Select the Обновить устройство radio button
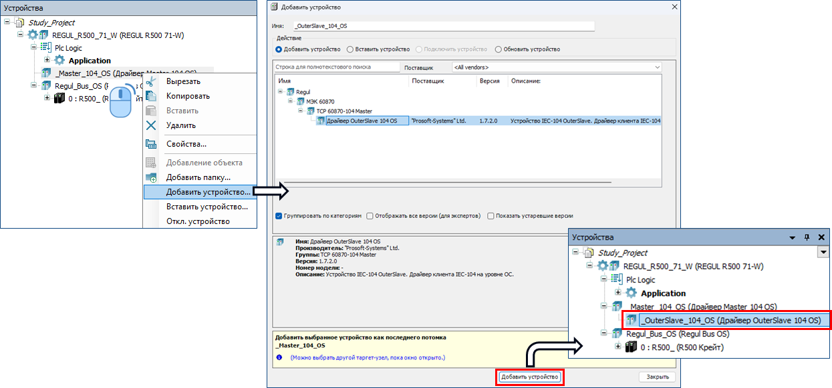The height and width of the screenshot is (388, 832). point(498,49)
